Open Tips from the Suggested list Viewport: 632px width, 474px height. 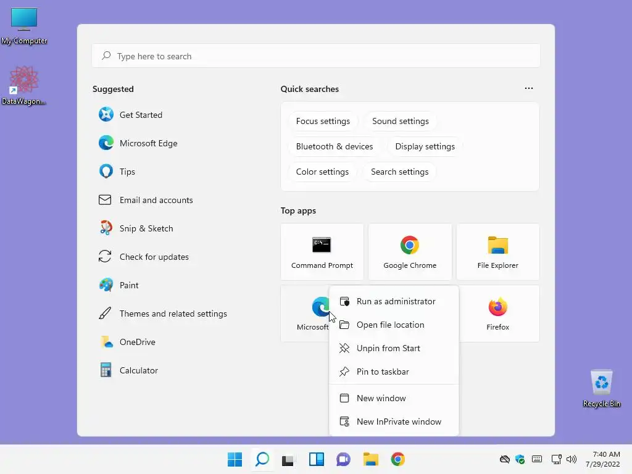click(117, 172)
